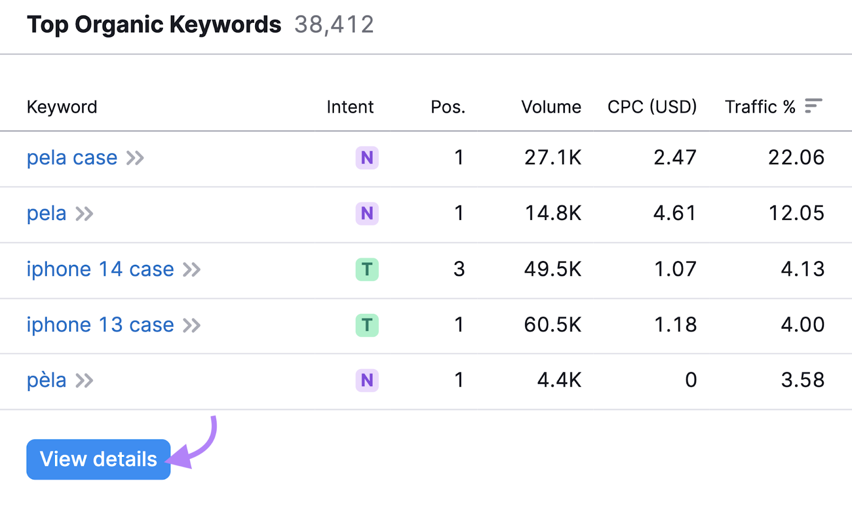This screenshot has width=852, height=506.
Task: Select the 49.5K volume cell
Action: (553, 269)
